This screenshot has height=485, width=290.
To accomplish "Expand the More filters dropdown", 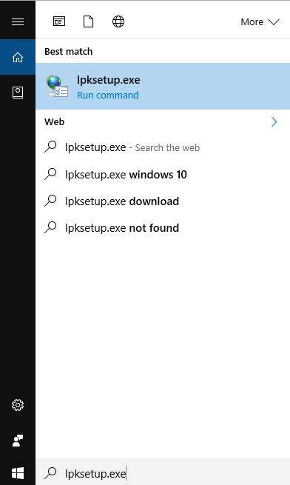I will click(260, 22).
